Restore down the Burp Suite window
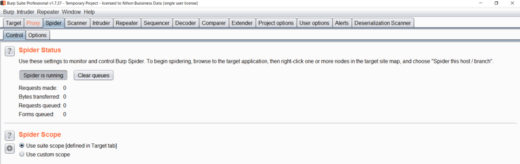 tap(496, 3)
